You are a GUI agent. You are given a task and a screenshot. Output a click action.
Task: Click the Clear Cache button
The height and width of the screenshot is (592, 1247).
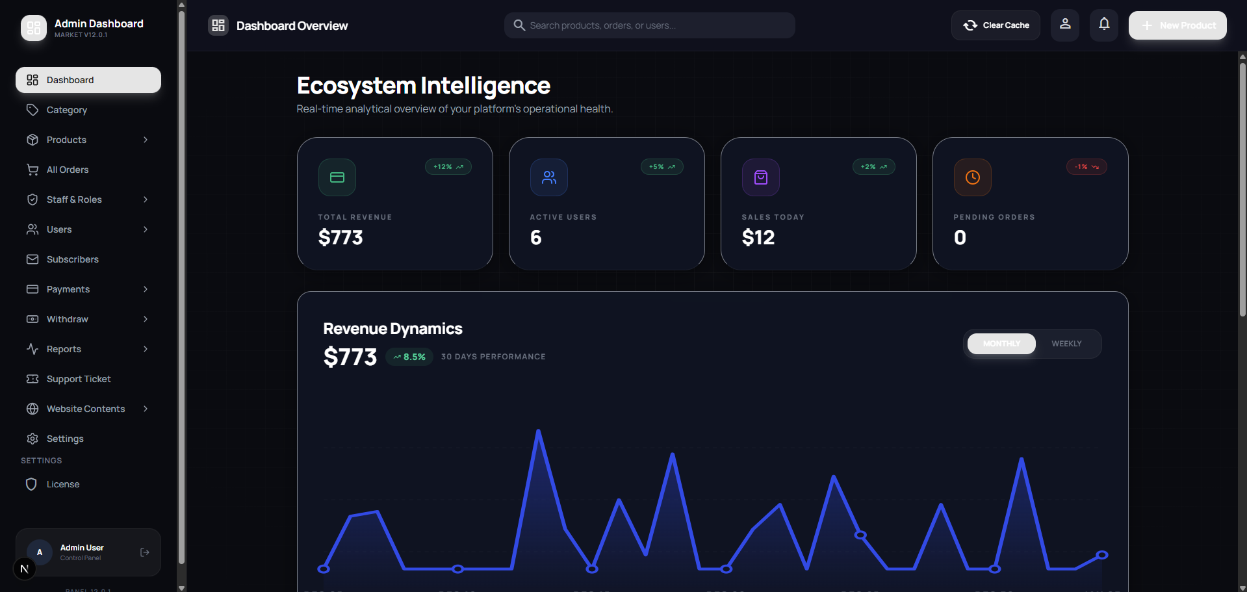[x=996, y=25]
